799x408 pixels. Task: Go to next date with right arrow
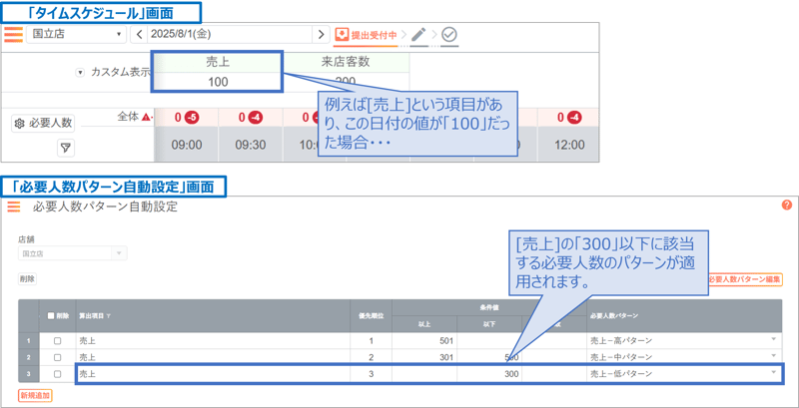click(320, 35)
